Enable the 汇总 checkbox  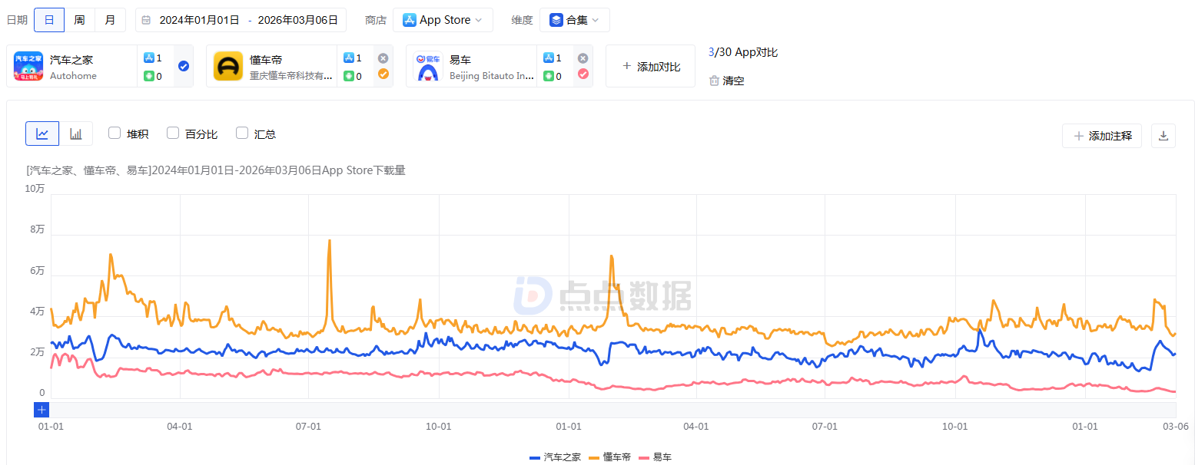tap(242, 133)
